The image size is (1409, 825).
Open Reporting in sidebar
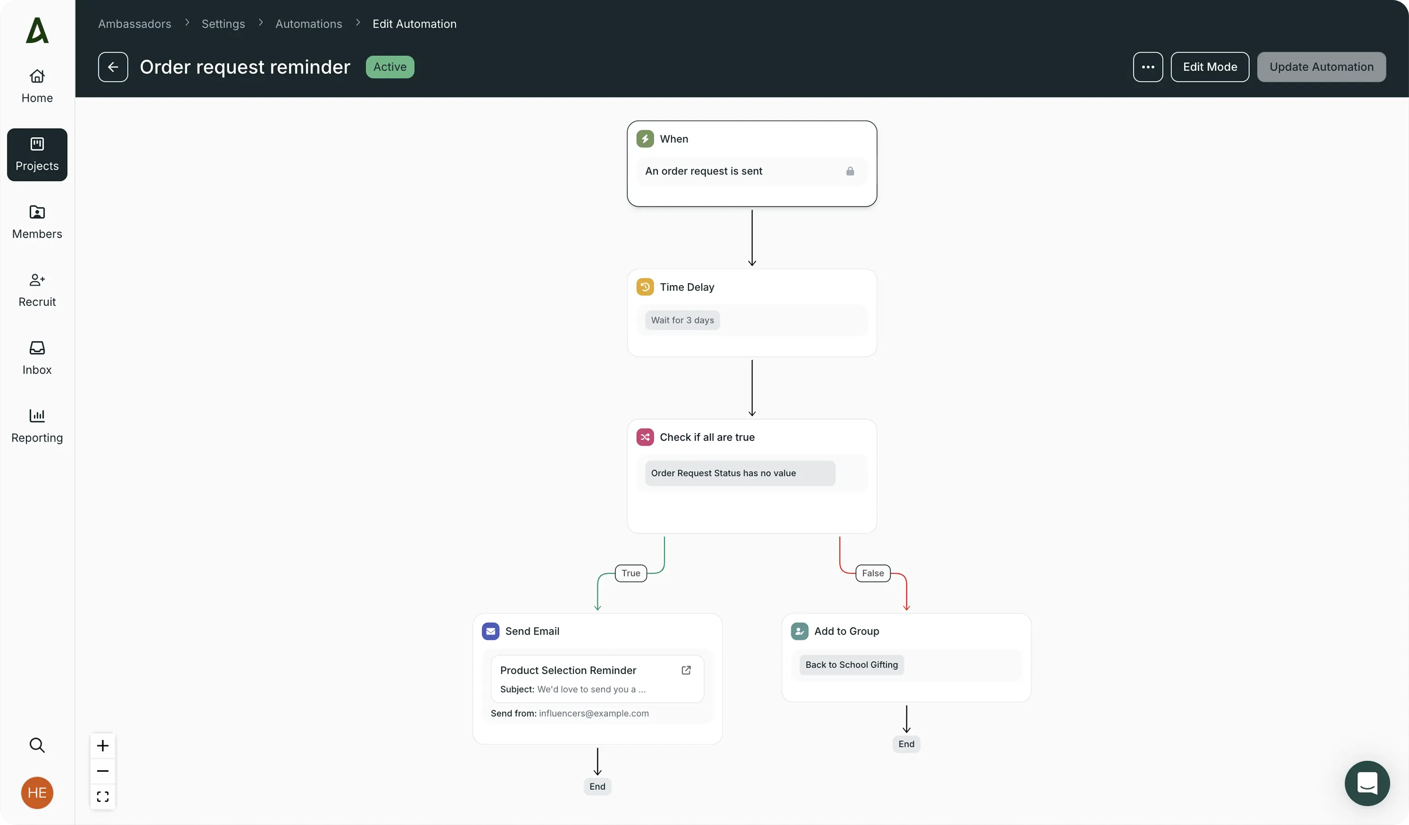tap(37, 426)
